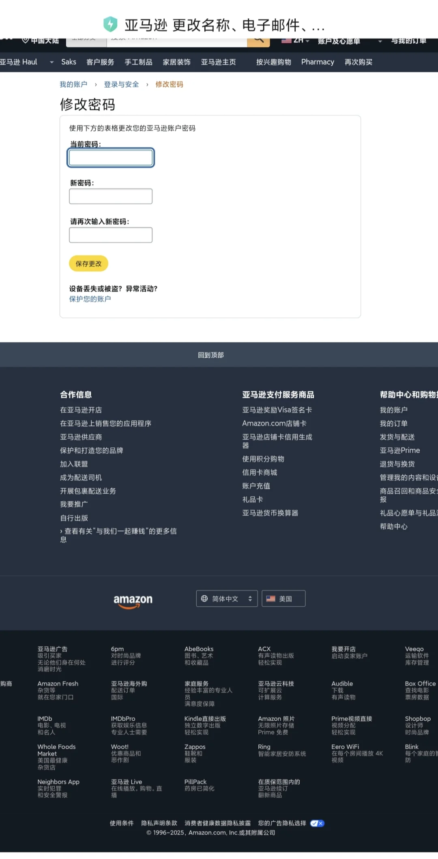Open 礼品卡 footer link
The height and width of the screenshot is (859, 438).
[253, 499]
